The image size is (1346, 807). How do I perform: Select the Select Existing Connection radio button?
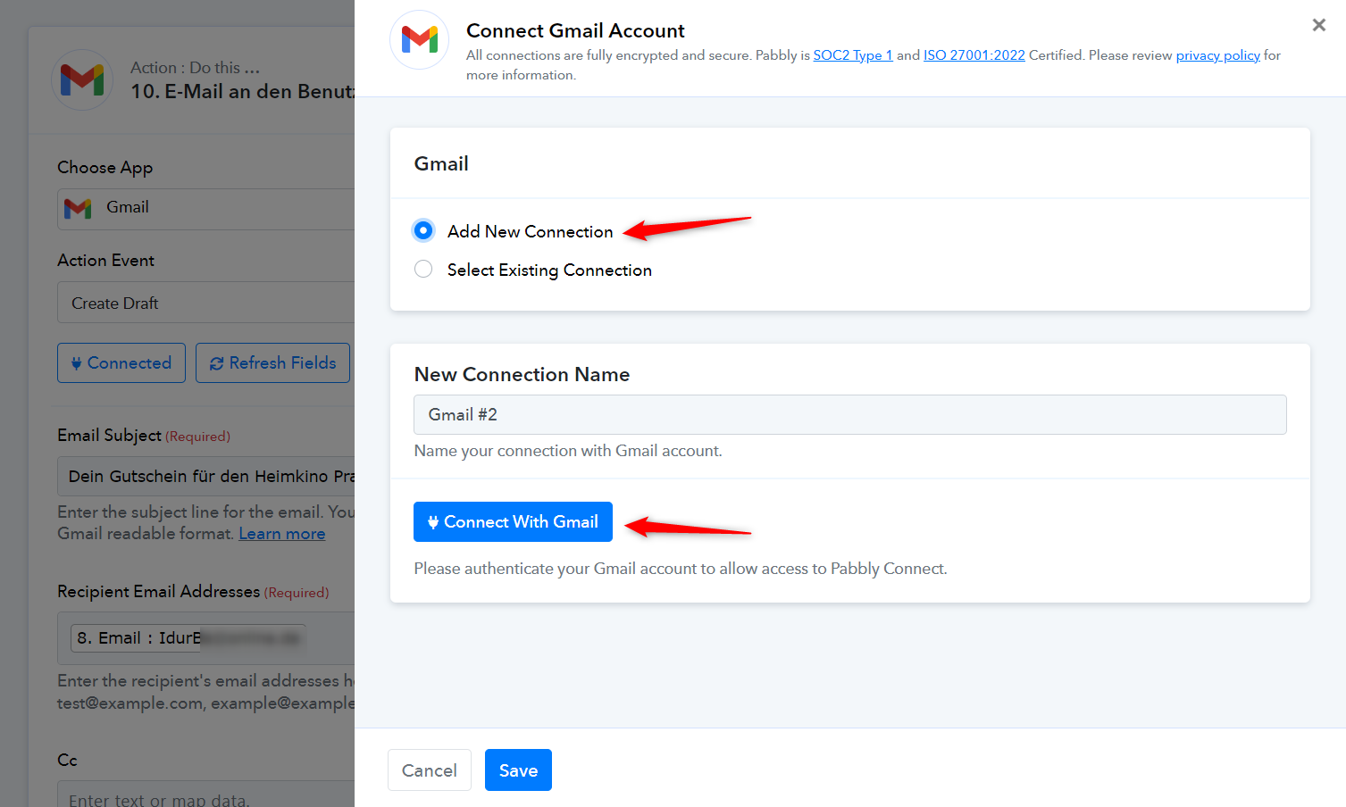pyautogui.click(x=423, y=269)
